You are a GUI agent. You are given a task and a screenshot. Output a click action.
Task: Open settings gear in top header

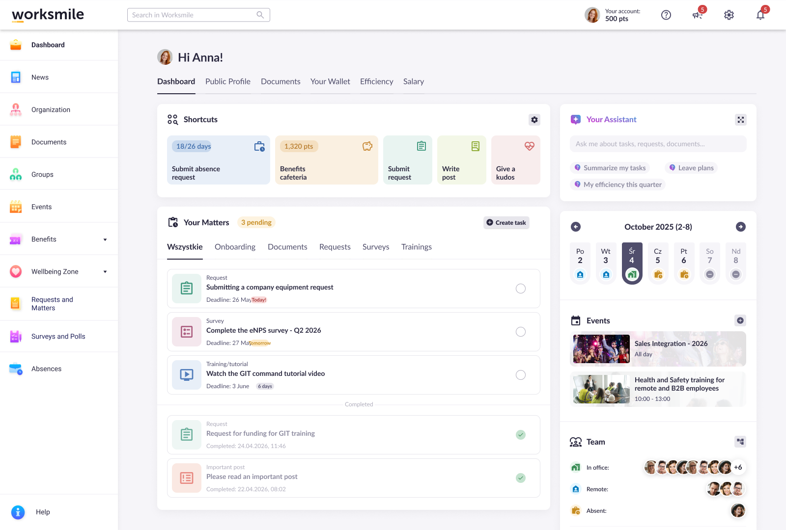[729, 15]
